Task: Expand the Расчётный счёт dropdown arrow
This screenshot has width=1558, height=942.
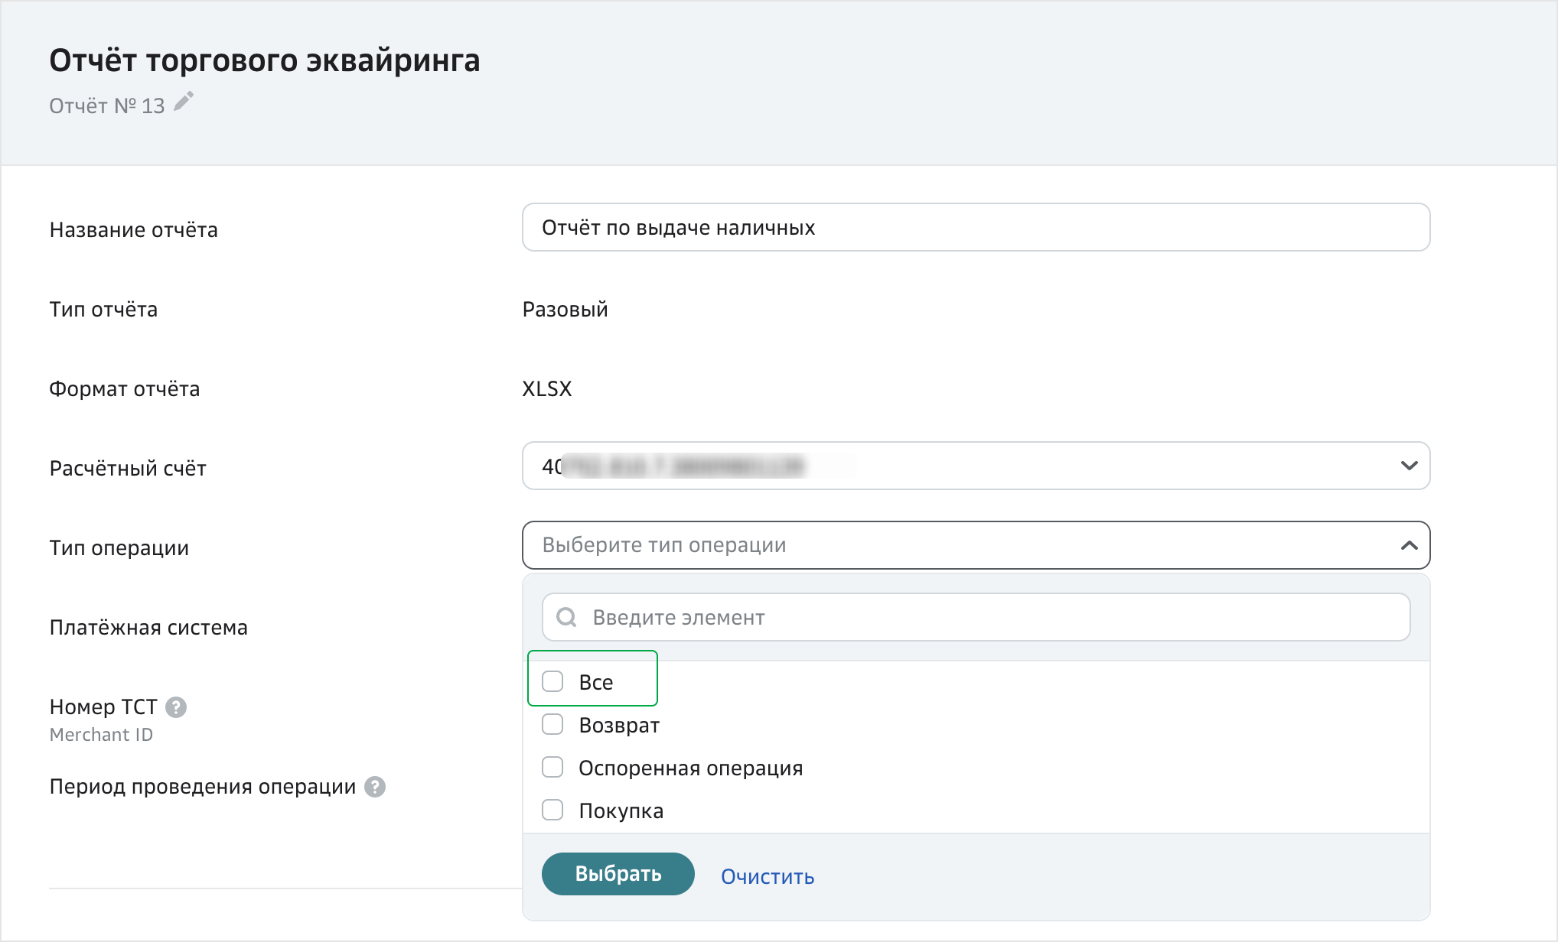Action: (1409, 466)
